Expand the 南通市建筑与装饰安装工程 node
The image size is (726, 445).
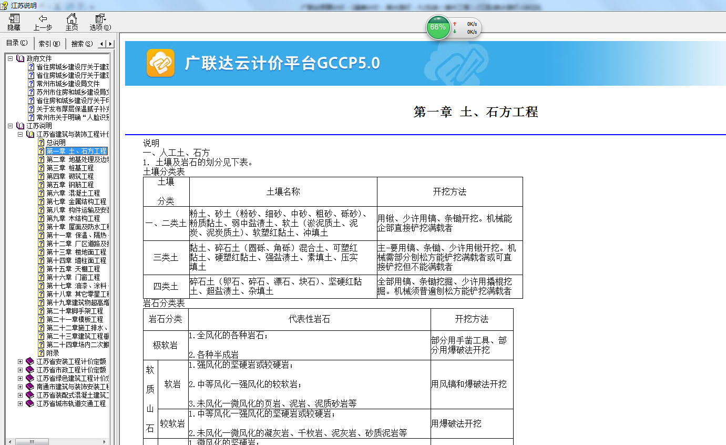(x=20, y=387)
